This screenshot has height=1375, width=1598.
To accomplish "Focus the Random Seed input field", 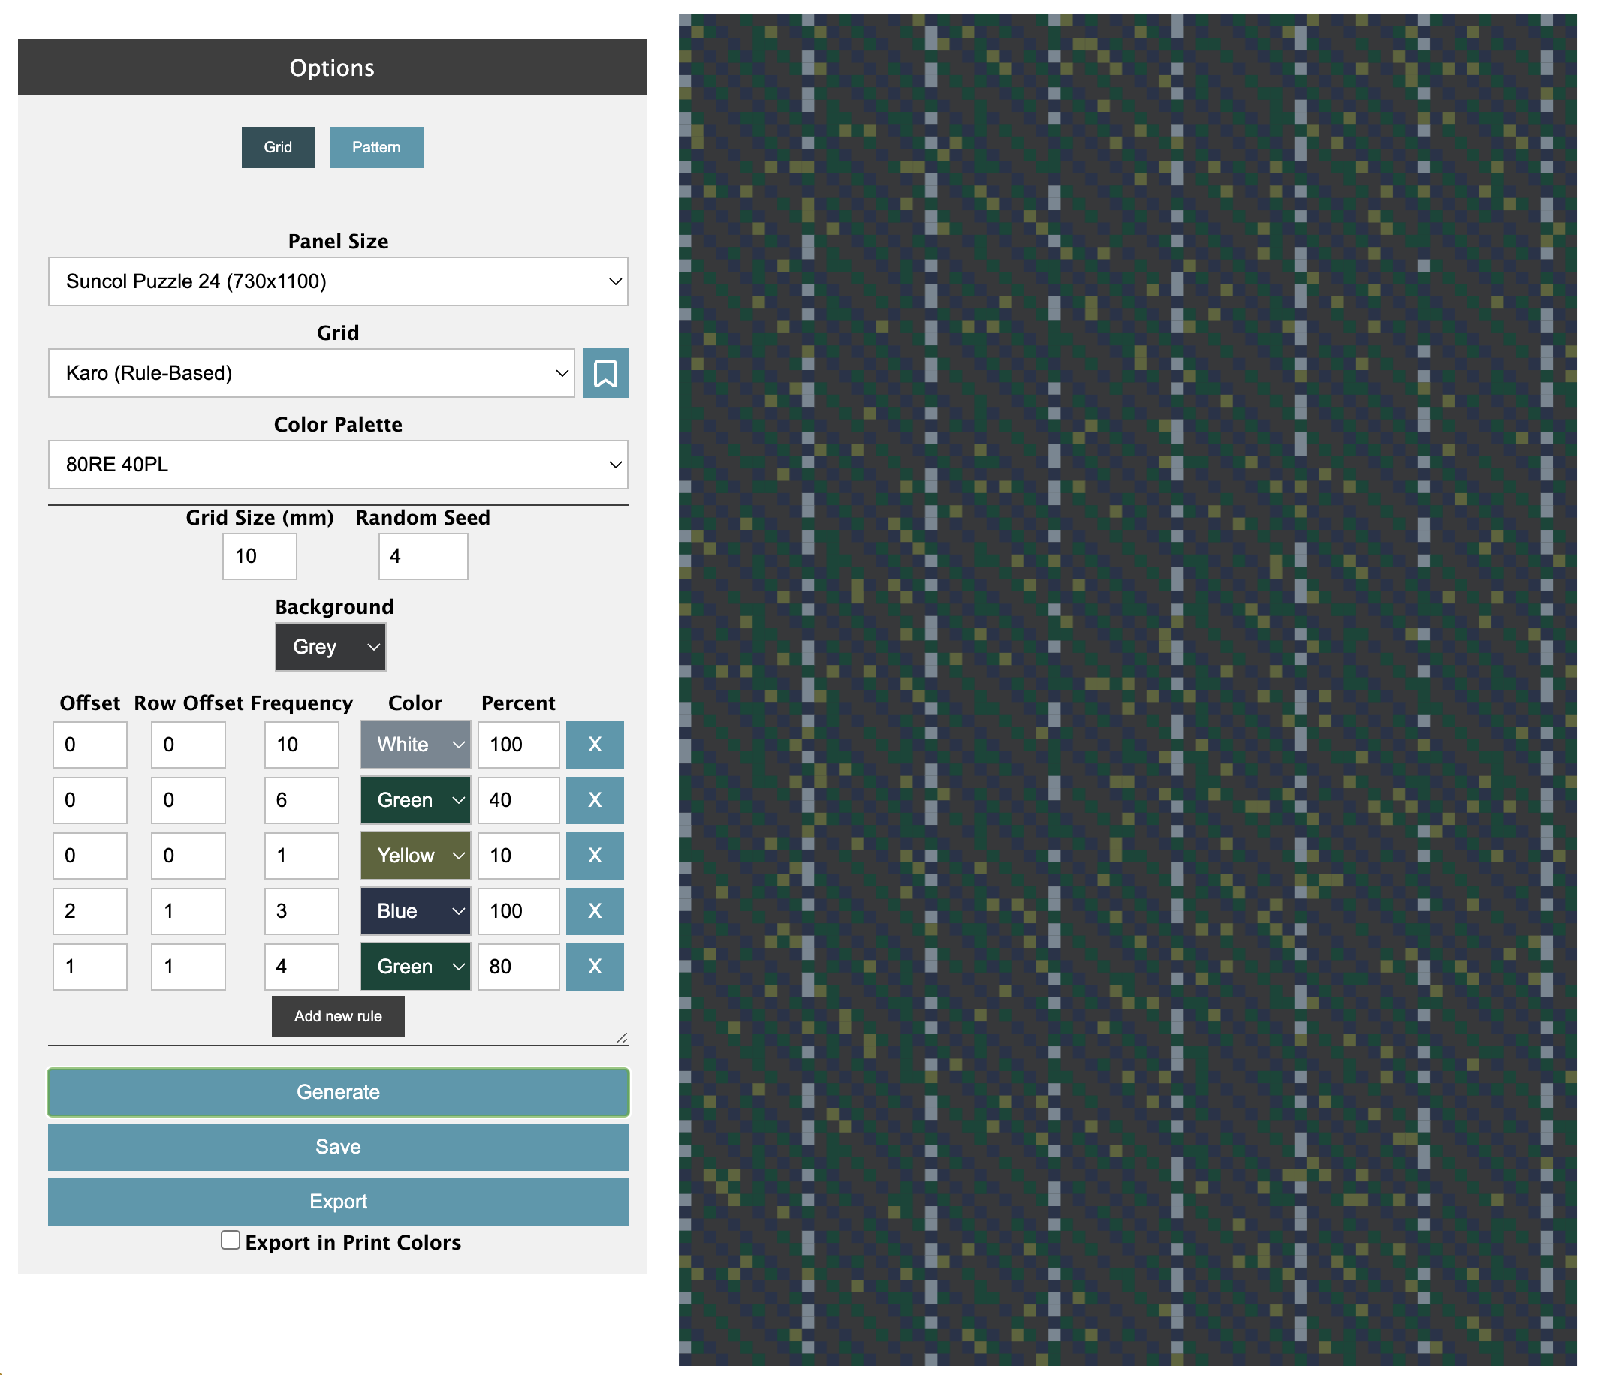I will coord(423,556).
